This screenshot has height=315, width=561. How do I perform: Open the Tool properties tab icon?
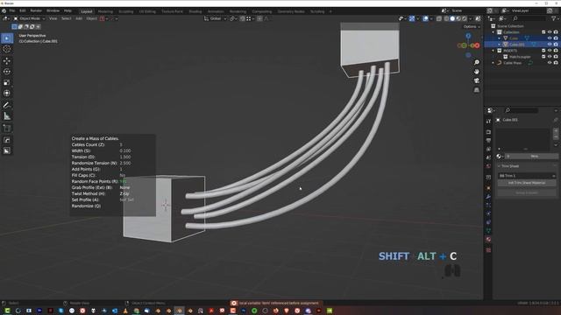pyautogui.click(x=489, y=122)
